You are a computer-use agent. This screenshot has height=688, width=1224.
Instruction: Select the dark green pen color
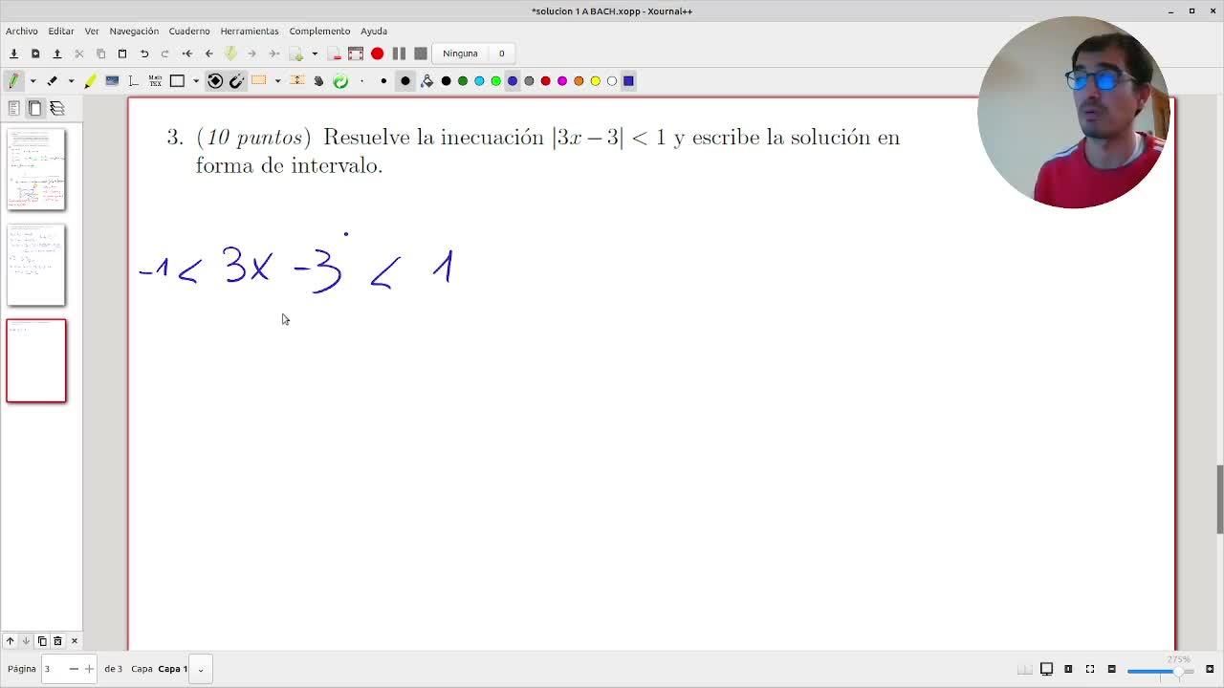[x=463, y=81]
